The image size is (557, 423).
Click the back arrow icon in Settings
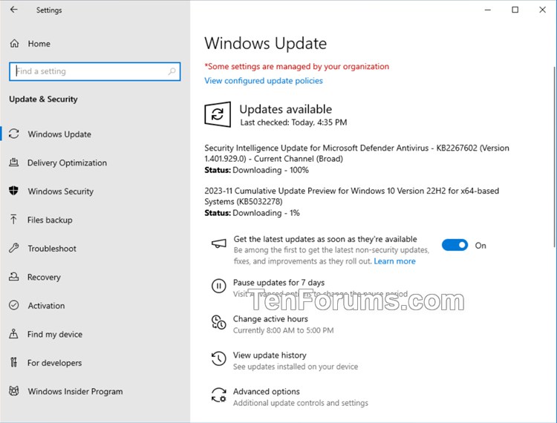pos(13,10)
